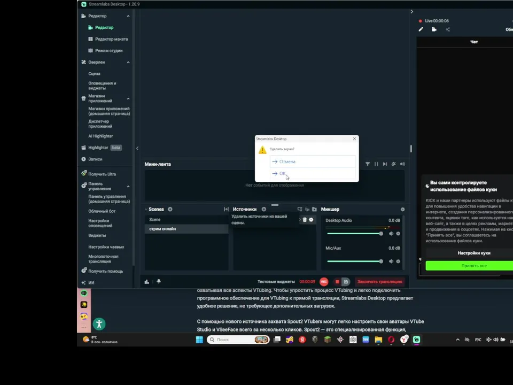Skip the current alert in the mini-feed

tap(385, 164)
